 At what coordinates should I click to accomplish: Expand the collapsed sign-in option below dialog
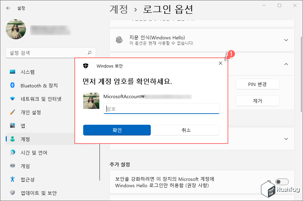click(286, 138)
